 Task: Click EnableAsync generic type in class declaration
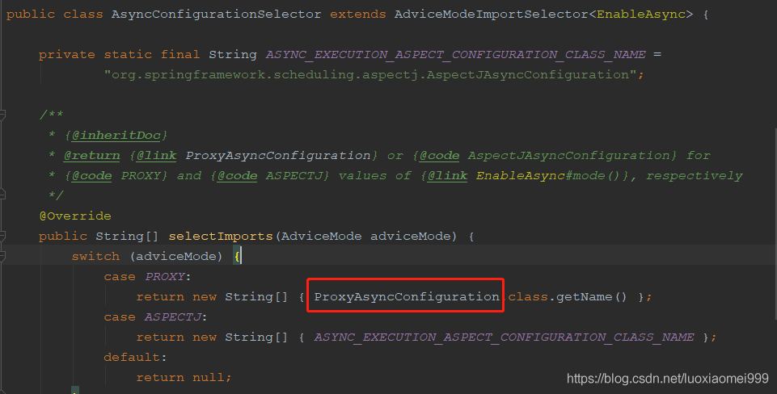tap(640, 15)
